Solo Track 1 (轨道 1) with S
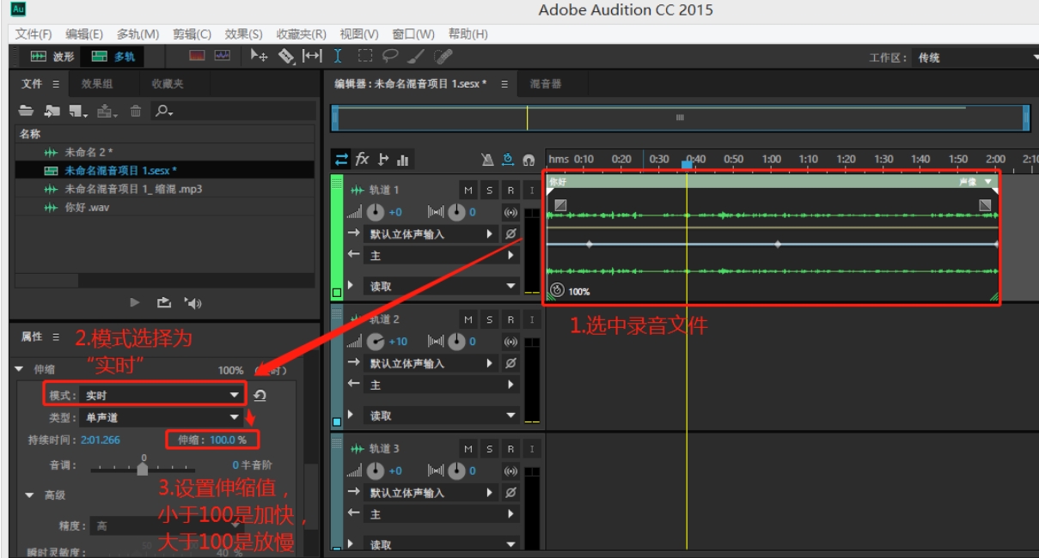 coord(490,190)
